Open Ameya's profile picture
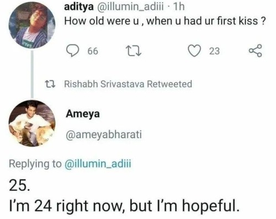Screen dimensions: 276x219 [32, 123]
